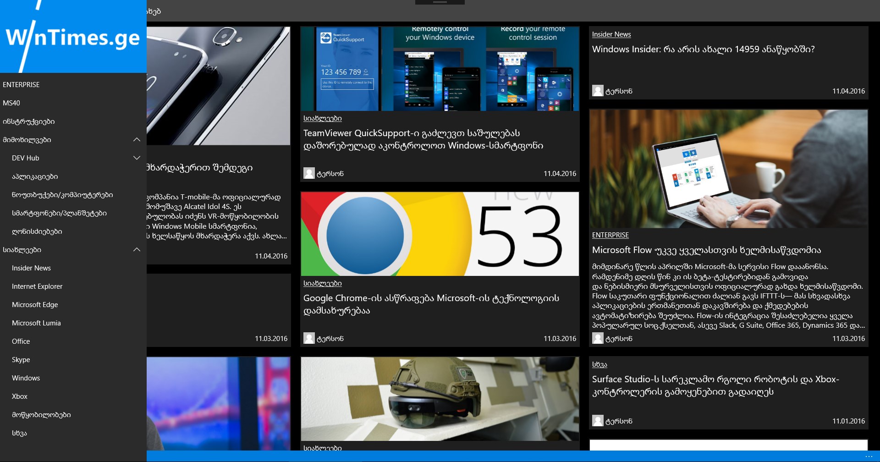This screenshot has width=880, height=462.
Task: Open the ინსტრუქციები sidebar section
Action: pyautogui.click(x=29, y=121)
